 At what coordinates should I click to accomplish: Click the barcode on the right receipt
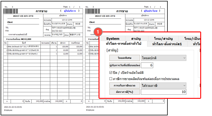pyautogui.click(x=93, y=11)
